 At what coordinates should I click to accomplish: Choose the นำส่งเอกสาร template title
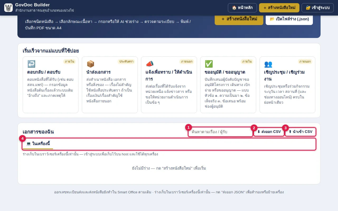pyautogui.click(x=98, y=72)
